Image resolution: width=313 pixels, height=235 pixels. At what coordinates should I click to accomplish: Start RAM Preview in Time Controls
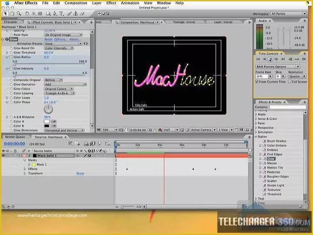coord(304,59)
